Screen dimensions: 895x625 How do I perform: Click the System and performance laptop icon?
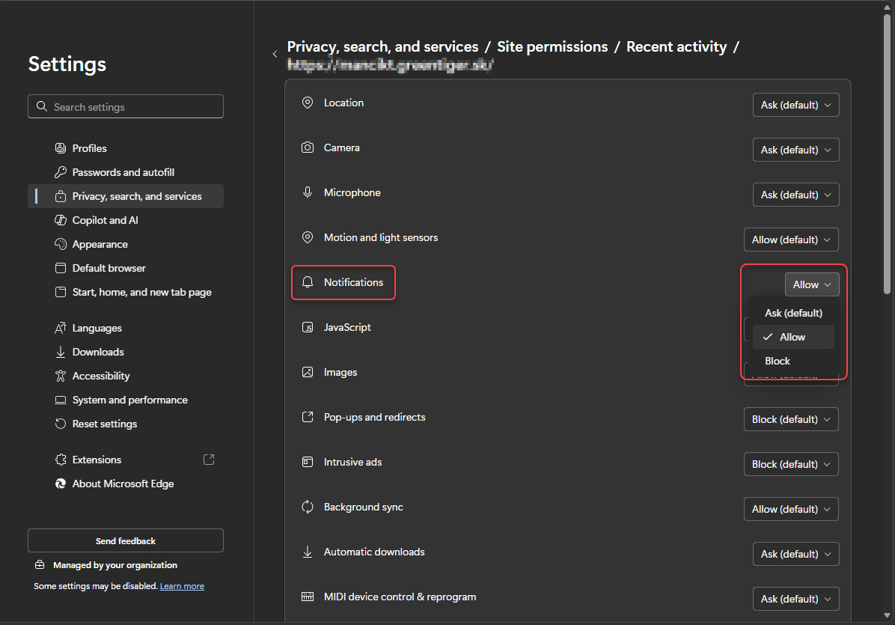61,400
